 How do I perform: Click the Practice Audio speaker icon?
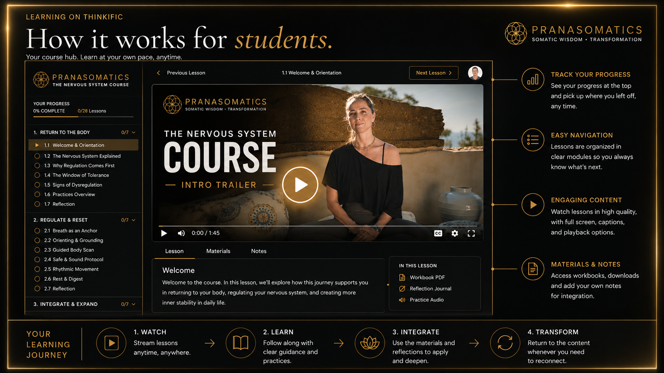[x=402, y=300]
